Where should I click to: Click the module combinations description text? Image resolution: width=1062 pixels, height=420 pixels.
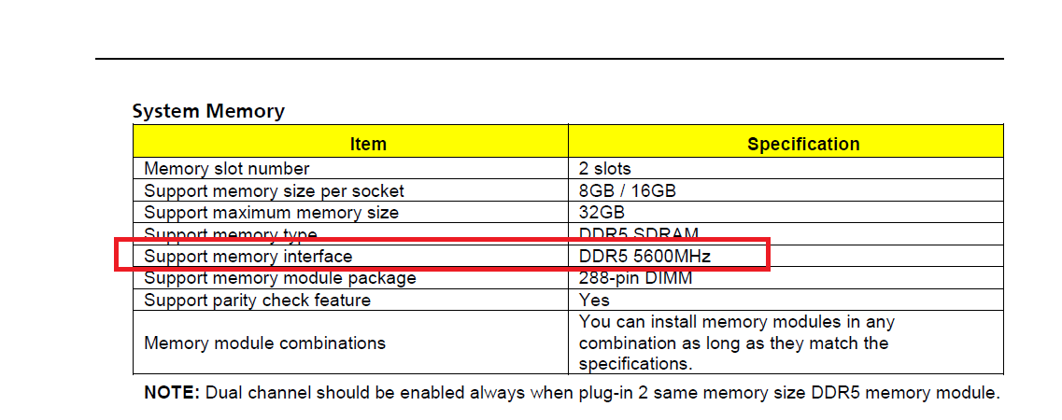[737, 343]
